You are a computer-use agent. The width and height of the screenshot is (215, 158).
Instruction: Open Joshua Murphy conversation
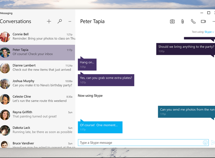pos(38,84)
